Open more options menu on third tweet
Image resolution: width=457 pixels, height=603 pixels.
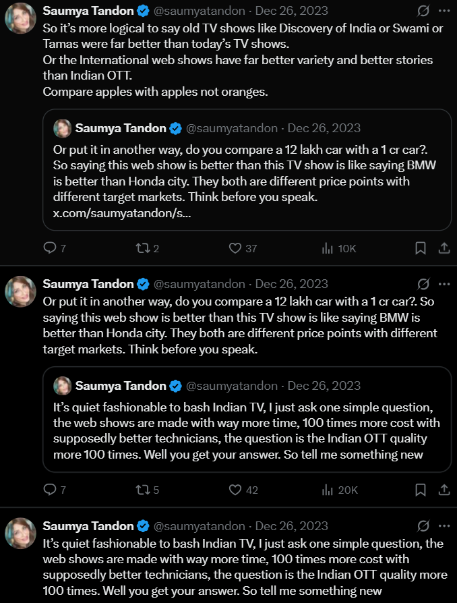444,526
